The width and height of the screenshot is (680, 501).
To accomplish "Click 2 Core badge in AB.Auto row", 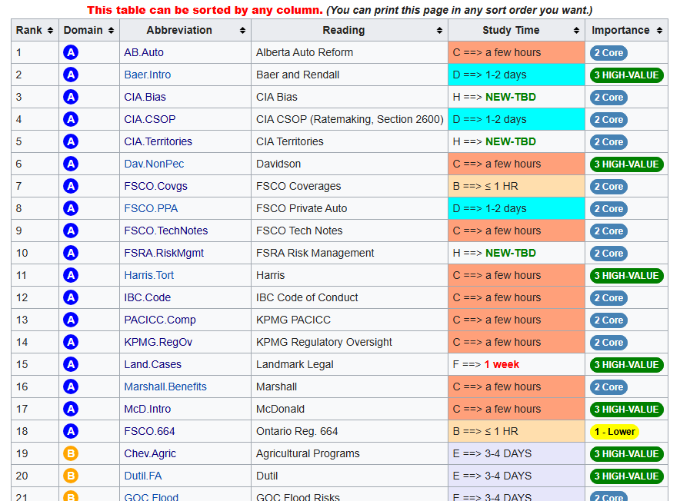I will 608,53.
